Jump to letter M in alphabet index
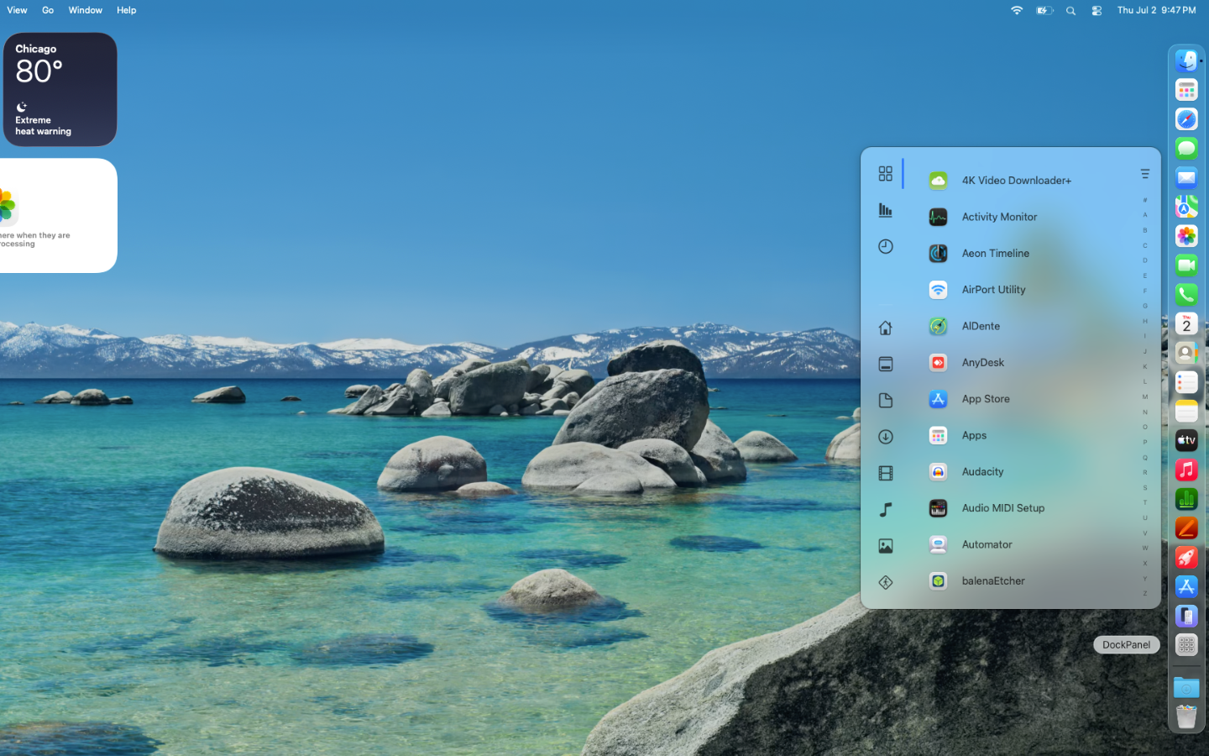The width and height of the screenshot is (1209, 756). [x=1144, y=396]
